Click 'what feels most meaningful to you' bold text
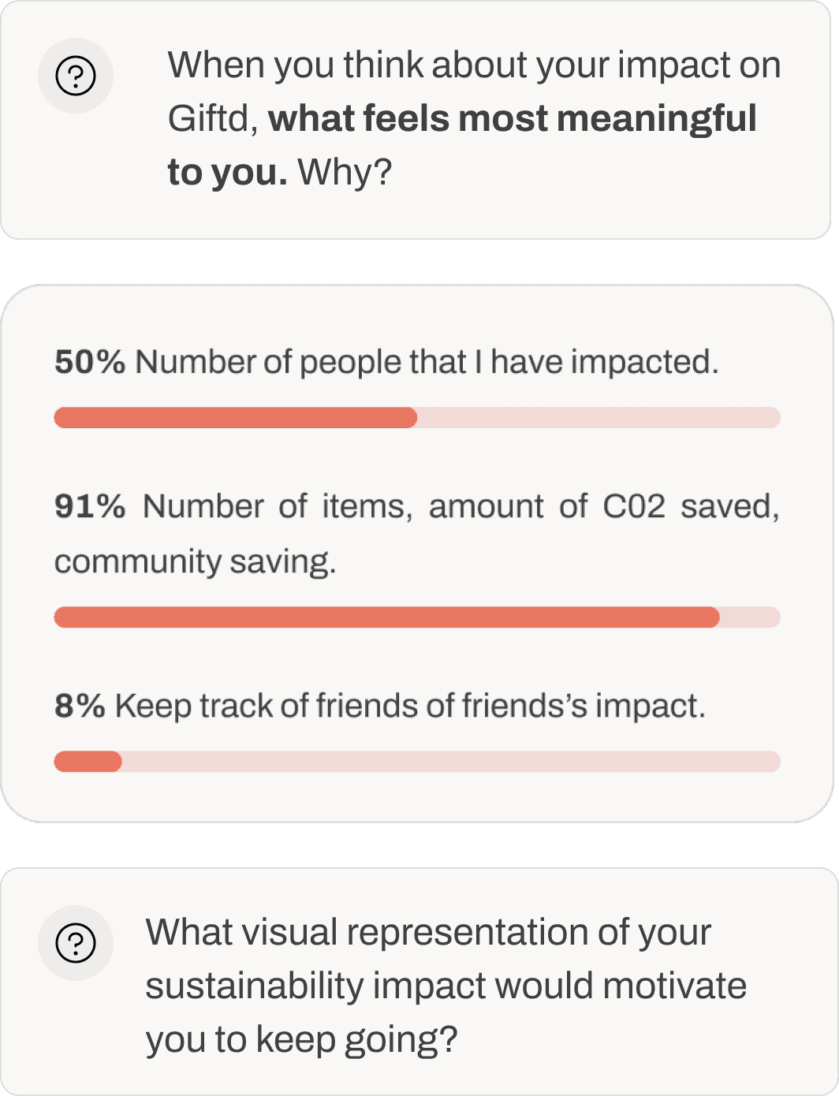This screenshot has height=1096, width=839. (513, 119)
